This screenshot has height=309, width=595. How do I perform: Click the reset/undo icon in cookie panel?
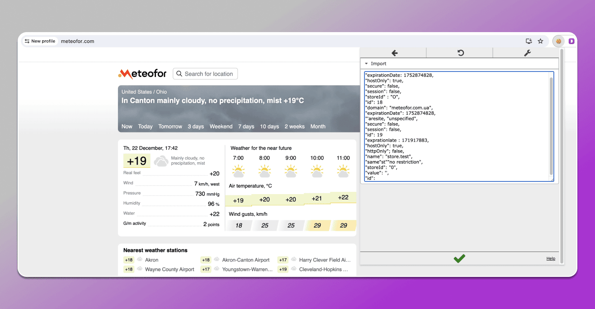point(460,53)
